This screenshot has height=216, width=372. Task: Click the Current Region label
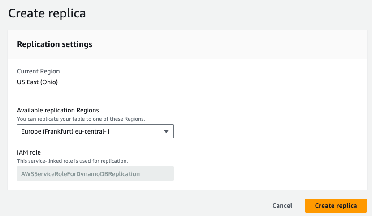(38, 71)
